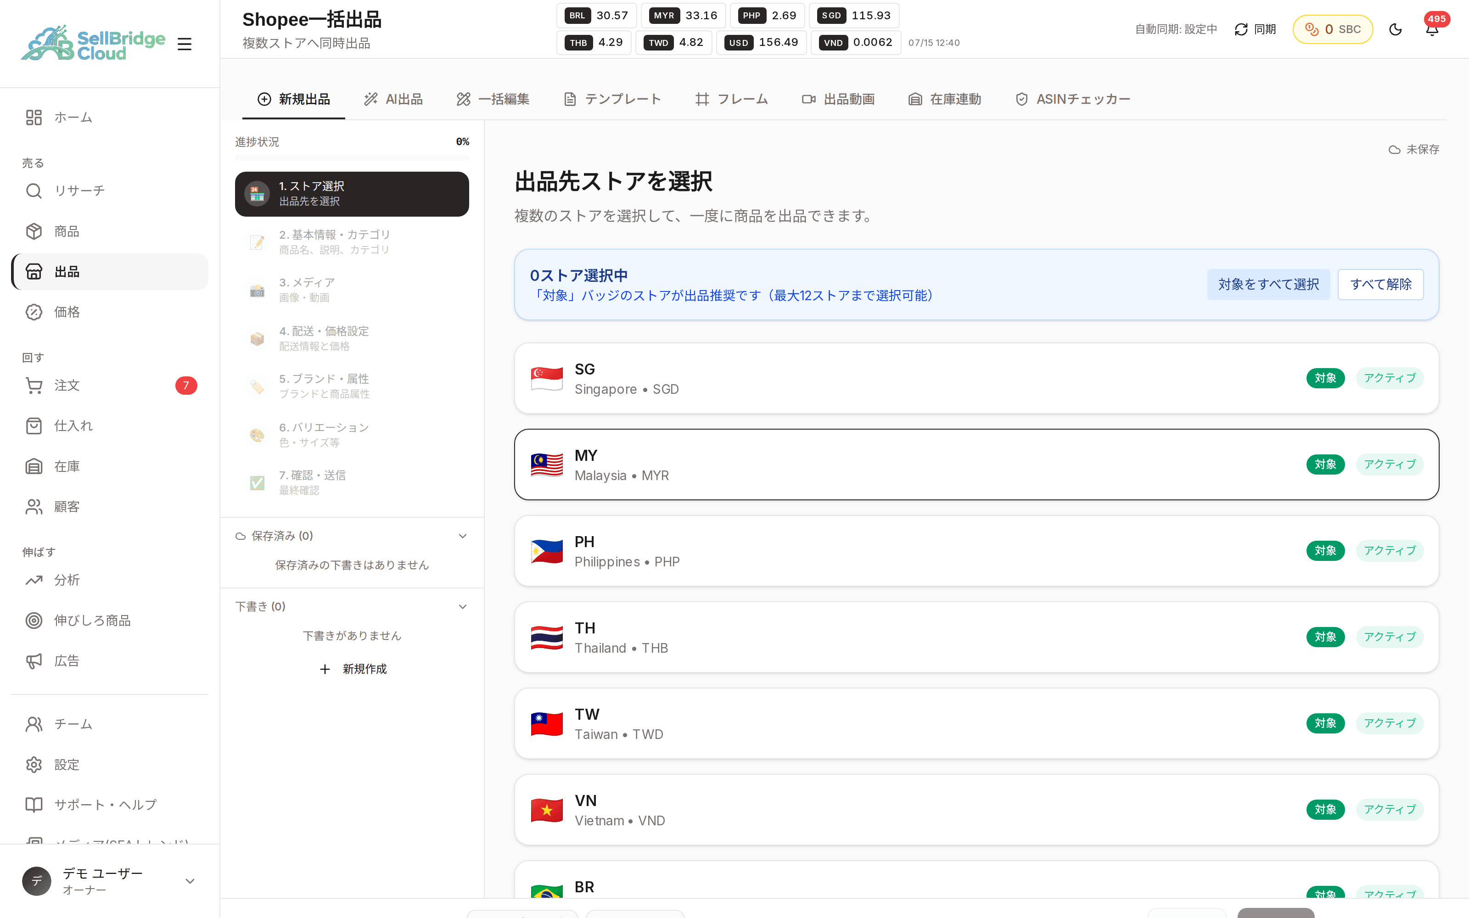Select the TW Taiwan store card
Screen dimensions: 1469x918
pos(976,723)
